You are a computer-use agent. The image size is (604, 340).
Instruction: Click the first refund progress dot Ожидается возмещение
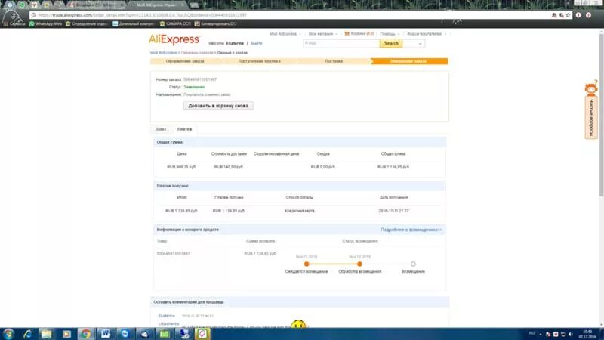[x=307, y=264]
